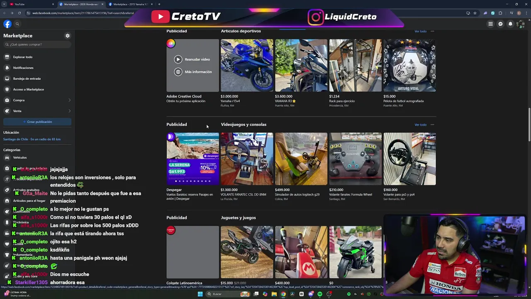Open the Facebook notifications bell icon
Viewport: 531px width, 299px height.
[510, 24]
